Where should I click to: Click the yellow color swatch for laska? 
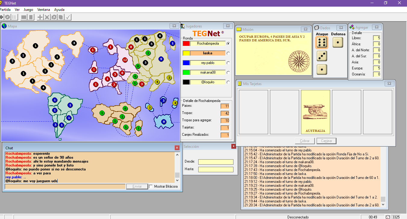186,53
